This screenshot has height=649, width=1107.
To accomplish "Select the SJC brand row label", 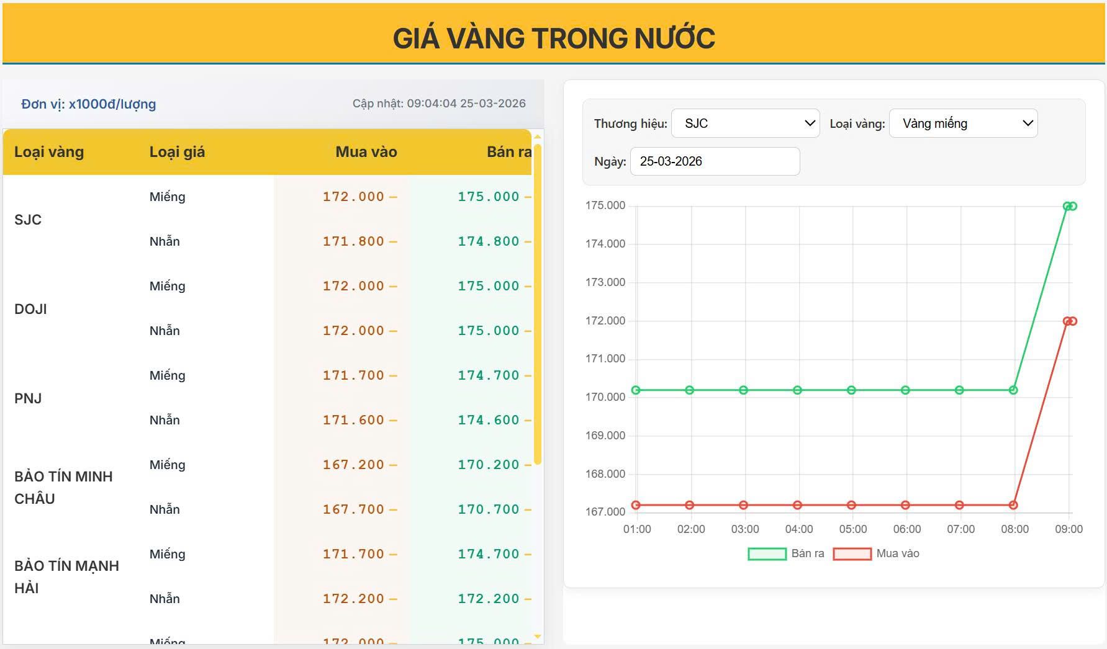I will click(x=28, y=220).
